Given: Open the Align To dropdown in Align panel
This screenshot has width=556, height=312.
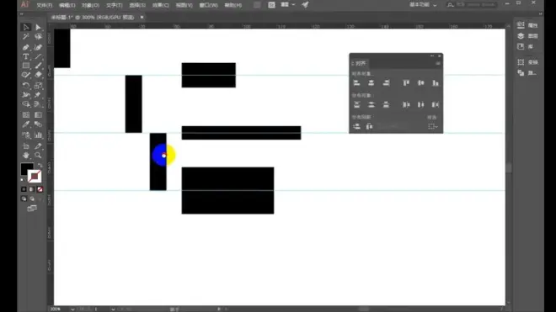Looking at the screenshot, I should click(x=433, y=126).
